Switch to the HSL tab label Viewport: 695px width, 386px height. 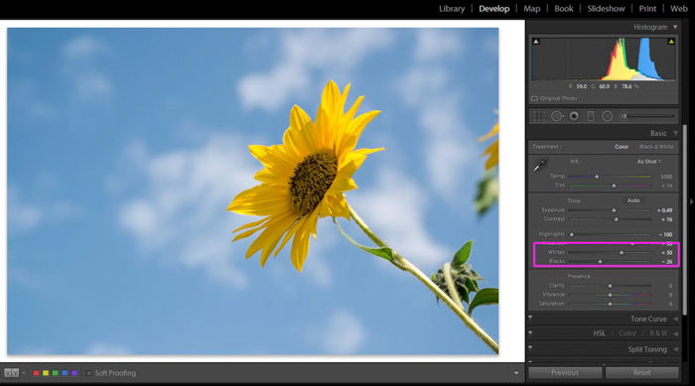tap(600, 333)
